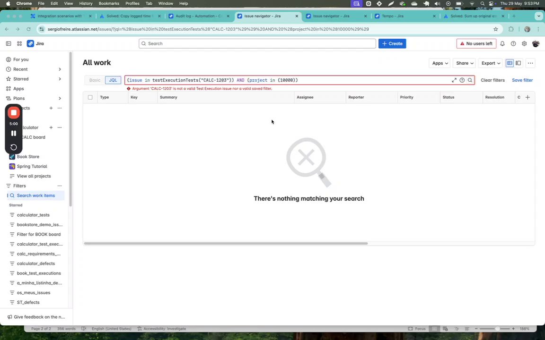Click the blue Create button
The width and height of the screenshot is (545, 340).
392,44
